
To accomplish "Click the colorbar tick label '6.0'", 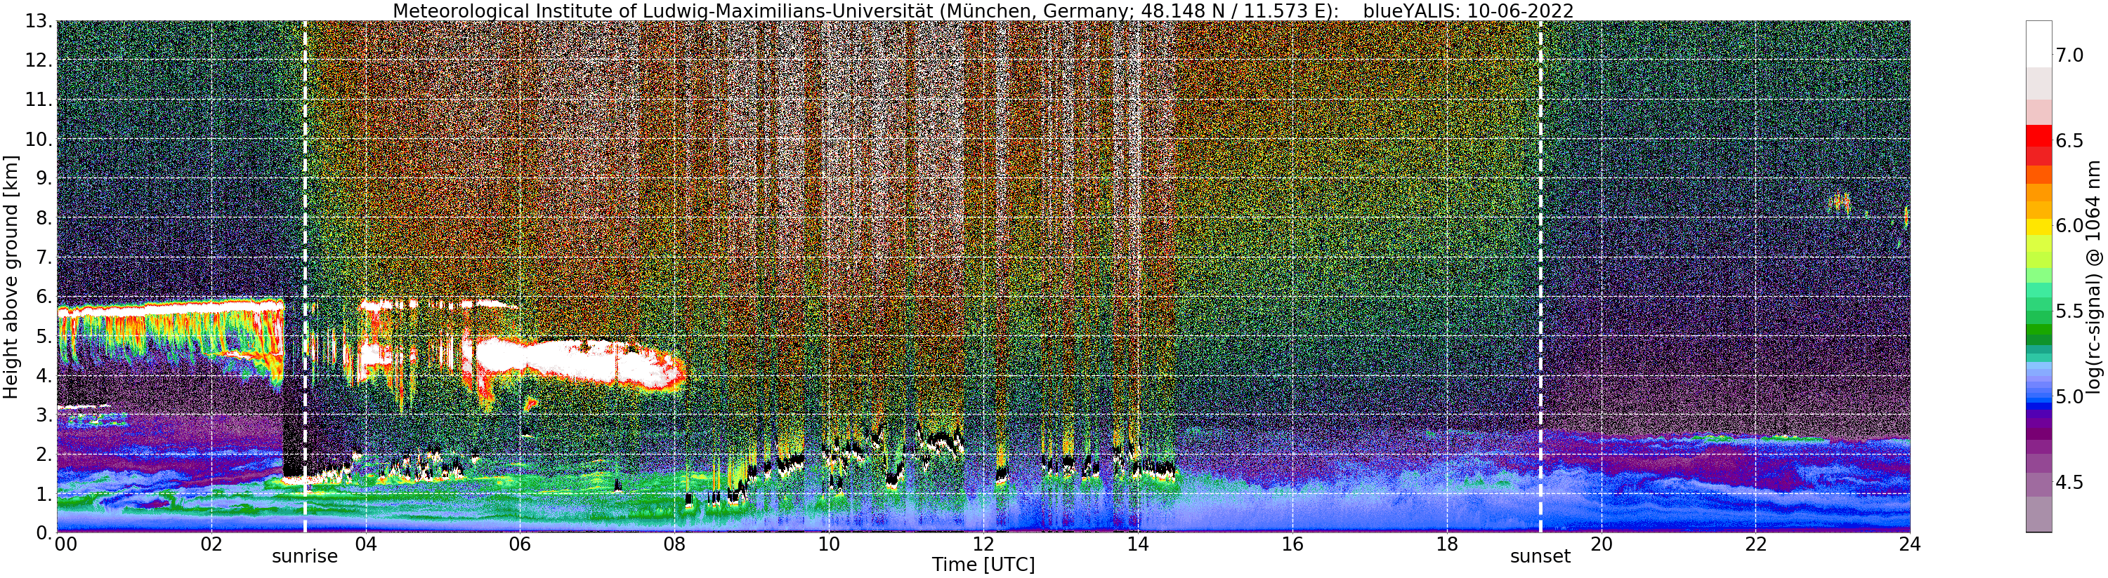I will pyautogui.click(x=2069, y=226).
